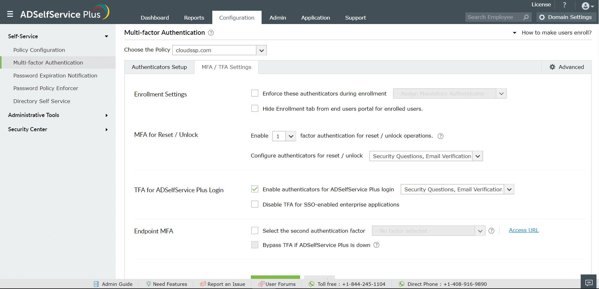Check Select the second authentication factor

coord(255,231)
